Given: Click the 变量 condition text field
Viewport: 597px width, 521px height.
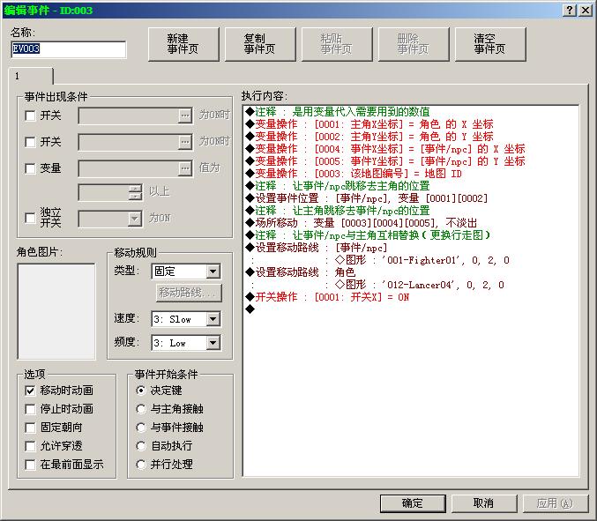Looking at the screenshot, I should 129,168.
